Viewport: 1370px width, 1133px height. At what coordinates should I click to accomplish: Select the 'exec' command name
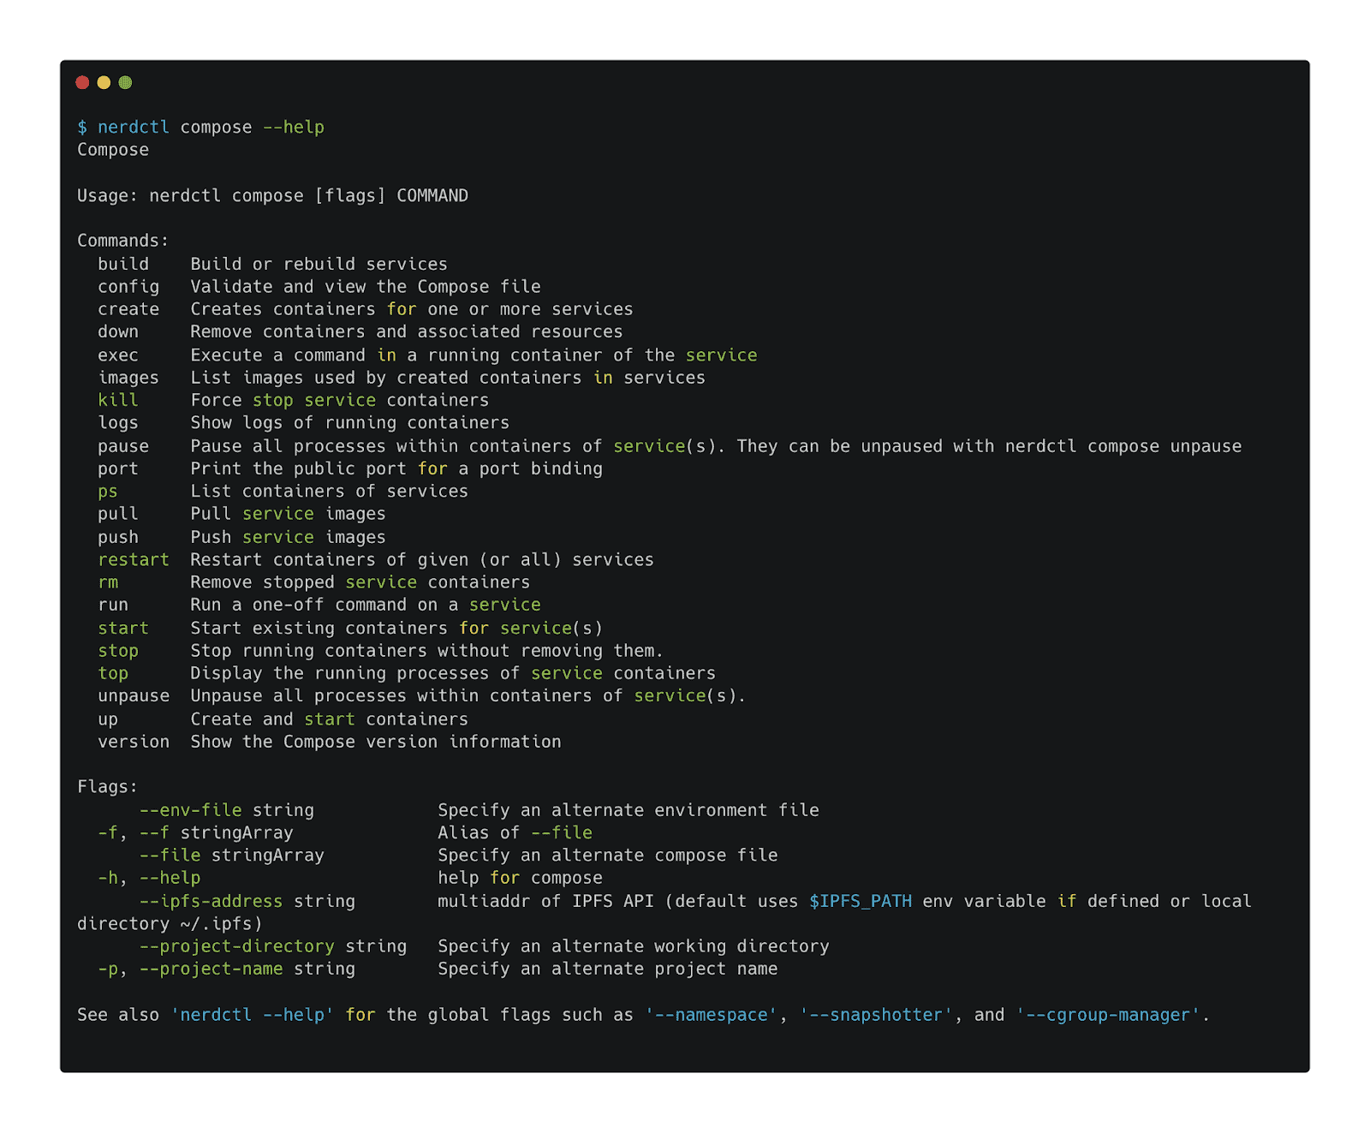(118, 355)
